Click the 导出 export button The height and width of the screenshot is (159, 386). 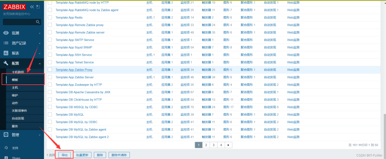(x=65, y=155)
